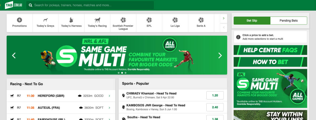Add KAMBOSOS JNR George 2.40 price
The image size is (316, 120).
tap(215, 107)
